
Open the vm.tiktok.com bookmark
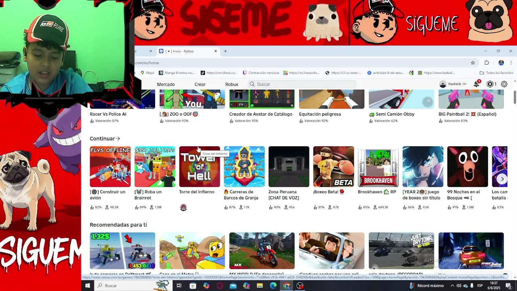click(x=219, y=73)
